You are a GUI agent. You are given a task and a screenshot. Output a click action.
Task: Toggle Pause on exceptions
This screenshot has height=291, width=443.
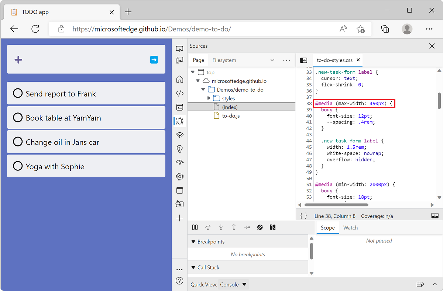tap(272, 227)
